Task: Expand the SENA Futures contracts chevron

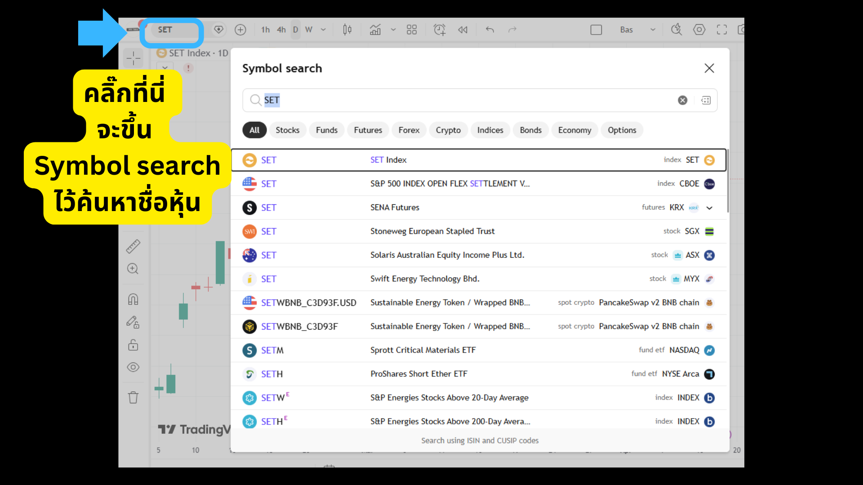Action: pos(709,207)
